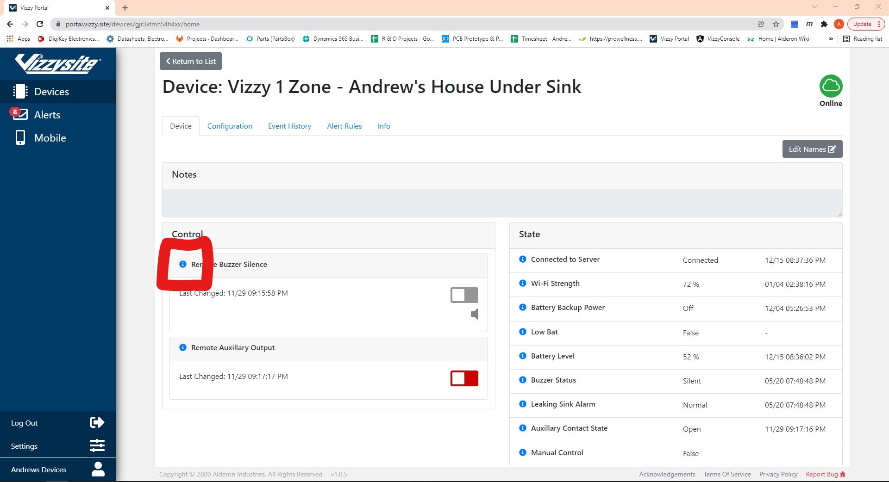Click Buzzer Status value Silent
This screenshot has width=889, height=482.
[x=692, y=381]
